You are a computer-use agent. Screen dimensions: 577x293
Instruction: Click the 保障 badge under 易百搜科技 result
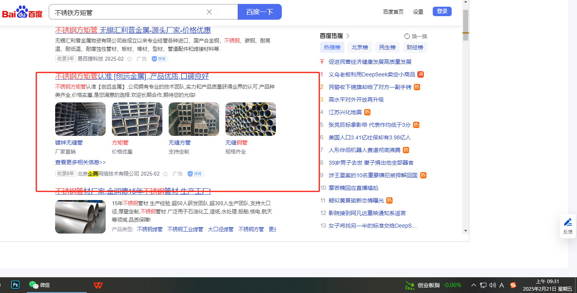coord(160,59)
